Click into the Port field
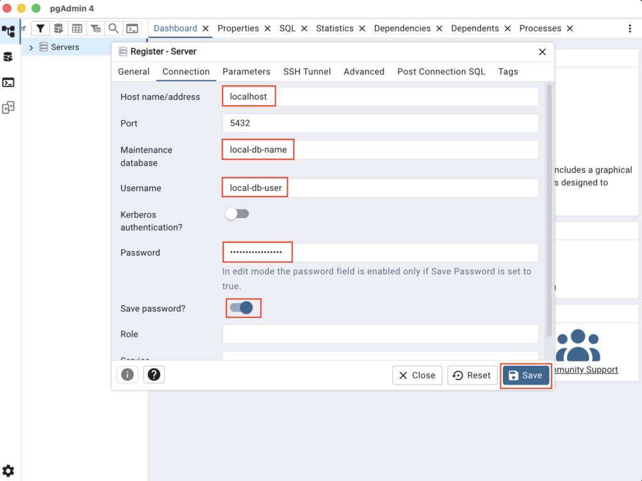Screen dimensions: 642x481 (380, 123)
